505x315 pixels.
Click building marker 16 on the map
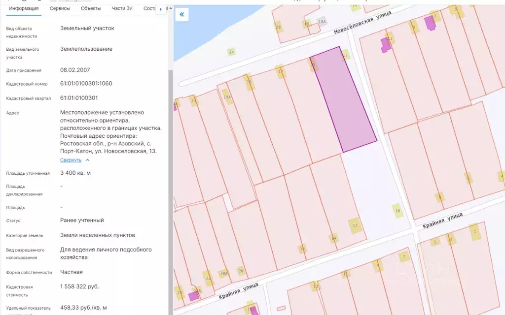pos(302,249)
